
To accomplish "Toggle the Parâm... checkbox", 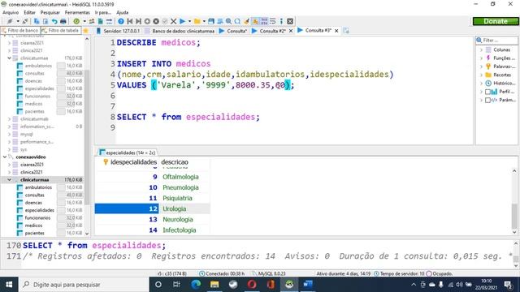I will click(x=487, y=100).
